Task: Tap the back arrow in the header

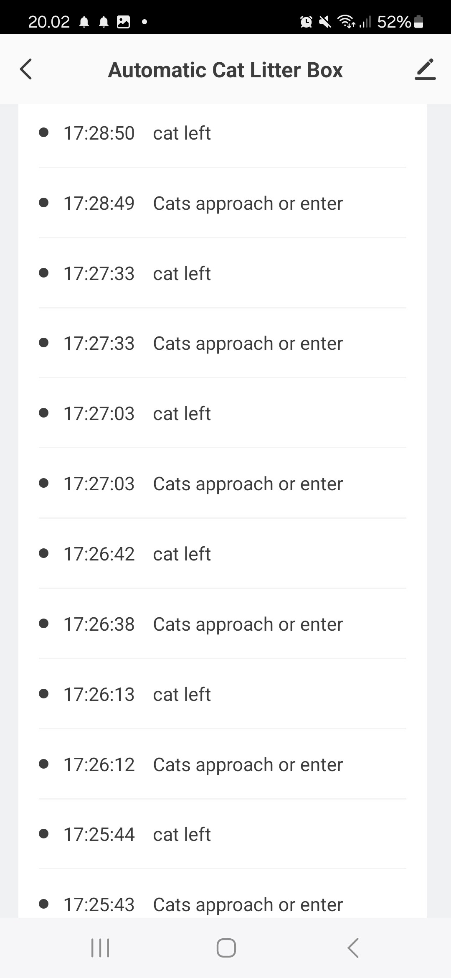Action: tap(26, 69)
